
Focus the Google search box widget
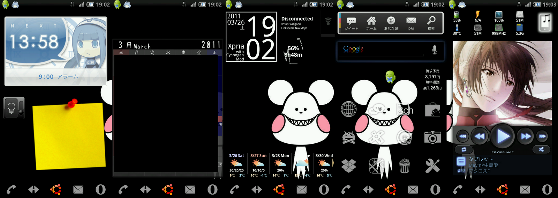click(390, 51)
